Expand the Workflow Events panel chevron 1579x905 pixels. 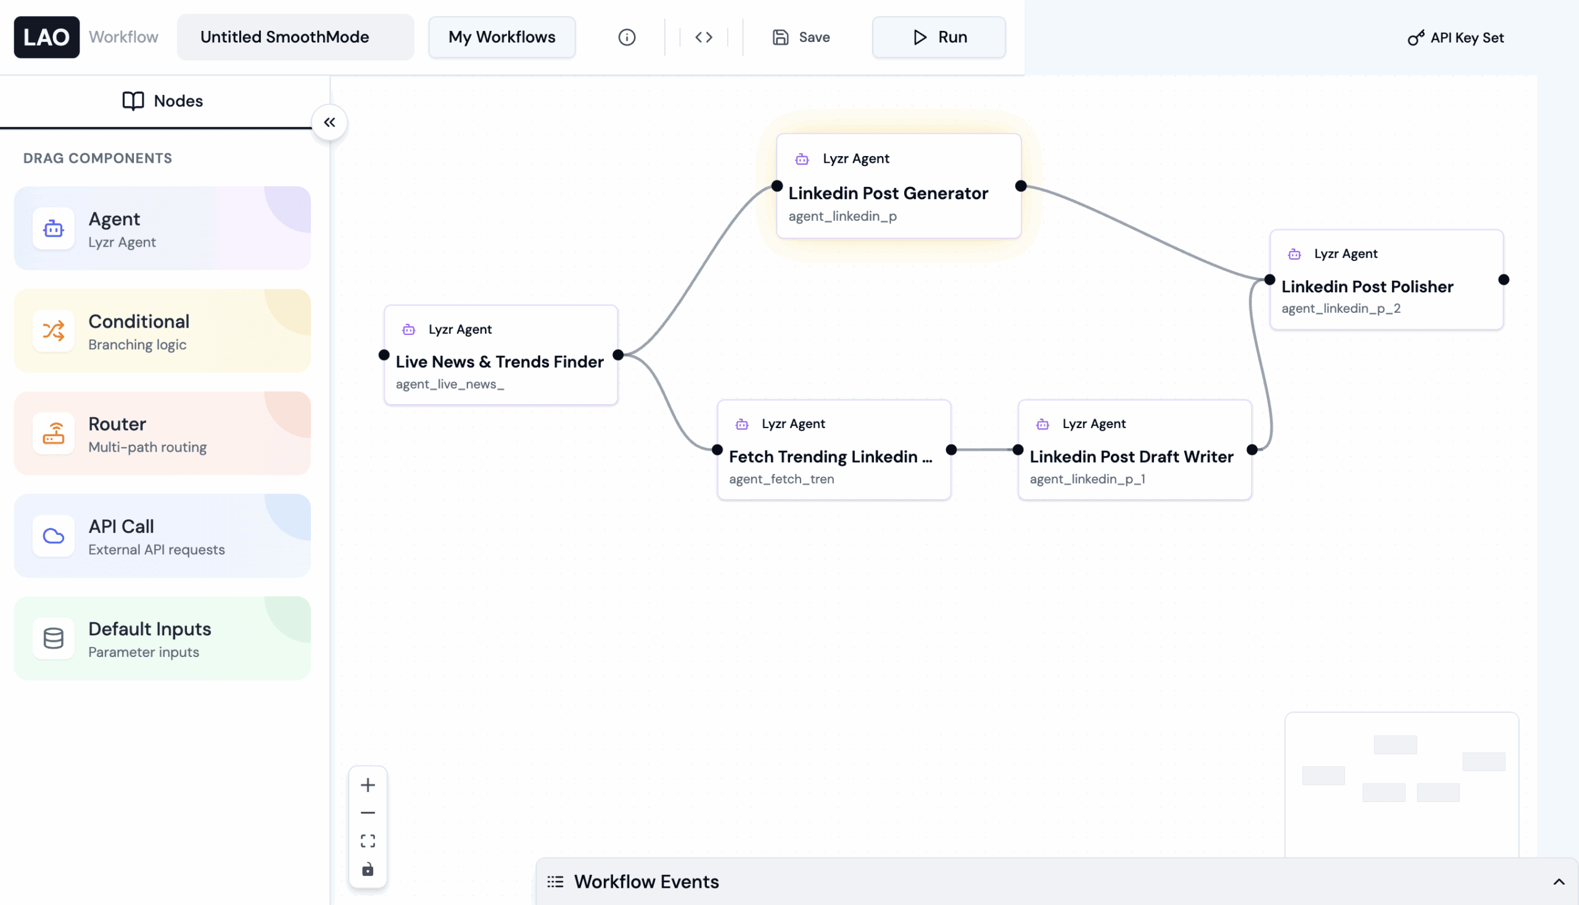pyautogui.click(x=1559, y=882)
